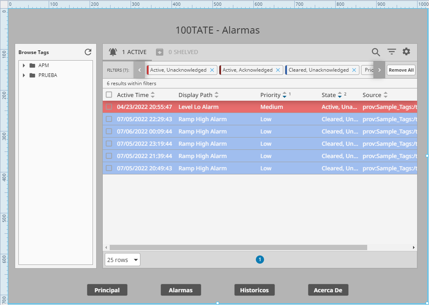The height and width of the screenshot is (305, 429).
Task: Open the alarm table search icon
Action: (x=376, y=52)
